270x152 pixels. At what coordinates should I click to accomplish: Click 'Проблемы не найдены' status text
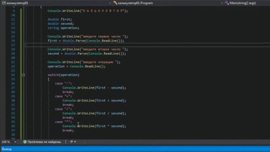point(44,142)
